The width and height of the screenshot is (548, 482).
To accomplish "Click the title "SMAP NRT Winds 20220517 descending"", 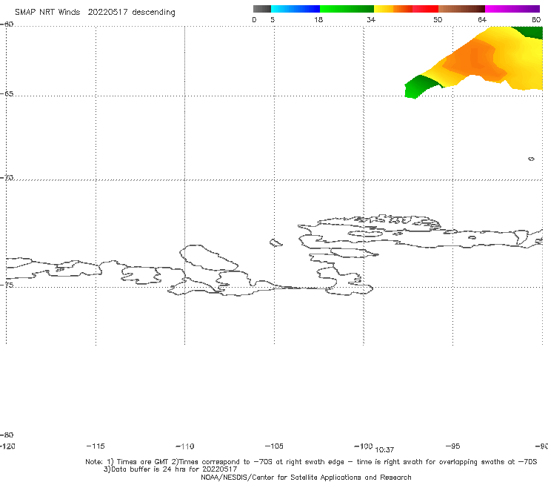I will pyautogui.click(x=95, y=12).
